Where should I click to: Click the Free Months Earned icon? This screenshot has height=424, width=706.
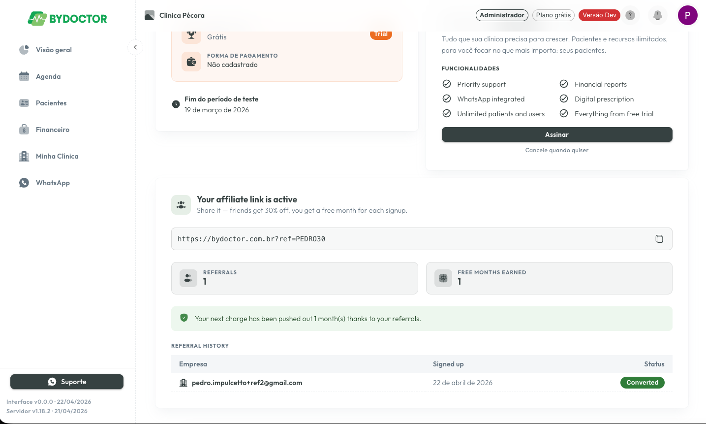(x=443, y=278)
